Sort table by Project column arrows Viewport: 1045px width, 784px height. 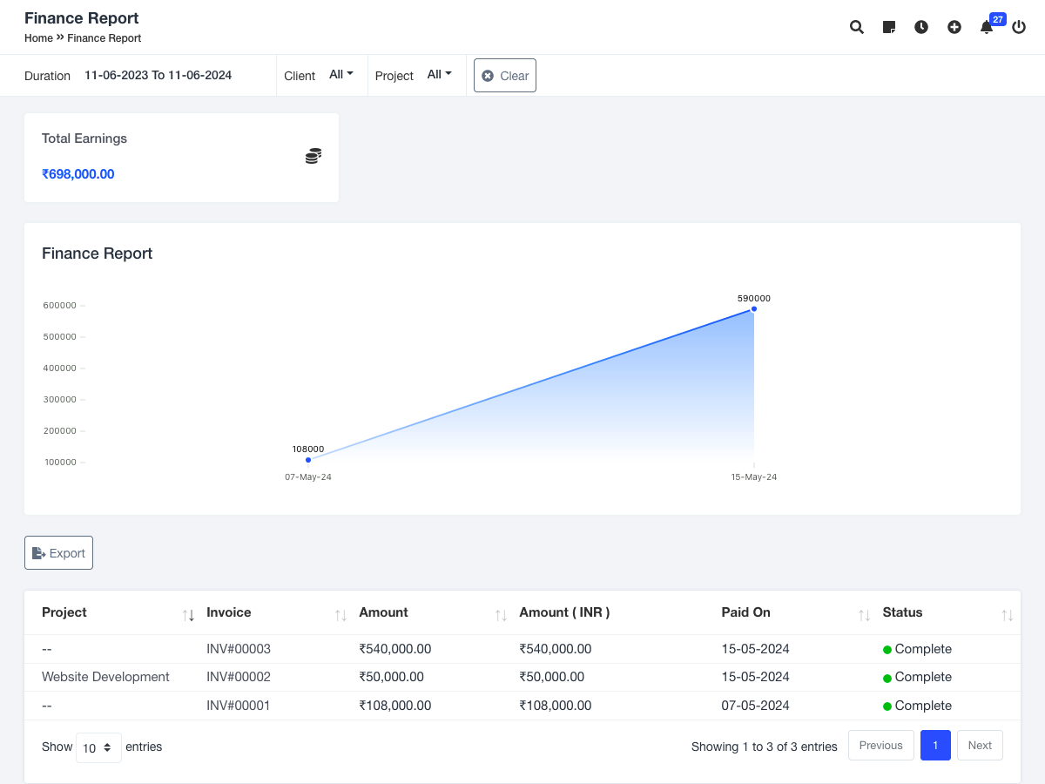pos(188,615)
